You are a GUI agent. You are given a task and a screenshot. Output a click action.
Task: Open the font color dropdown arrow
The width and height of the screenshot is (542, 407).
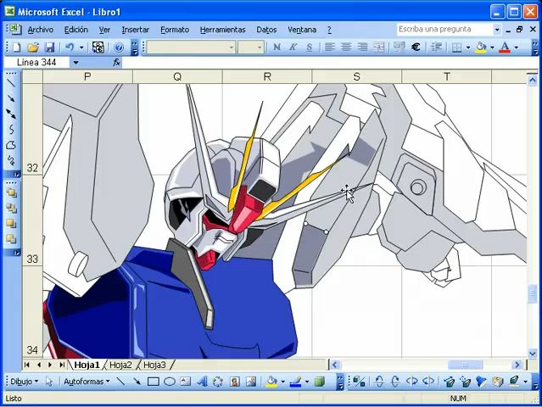coord(516,47)
